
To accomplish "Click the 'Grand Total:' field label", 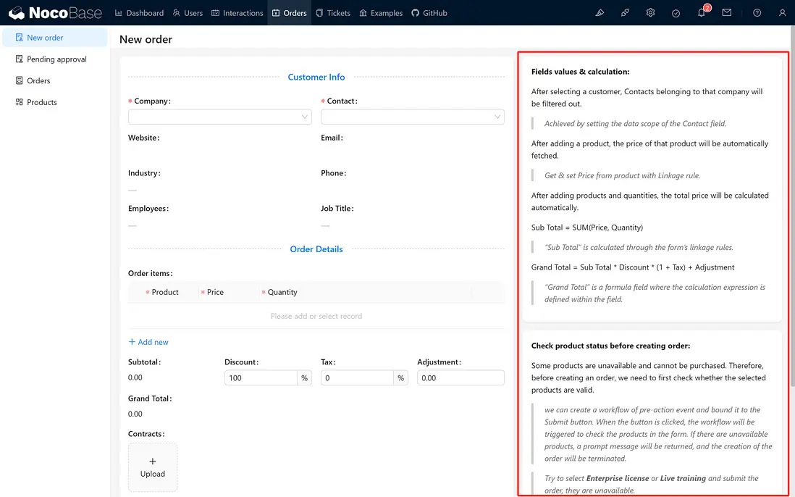I will tap(150, 398).
